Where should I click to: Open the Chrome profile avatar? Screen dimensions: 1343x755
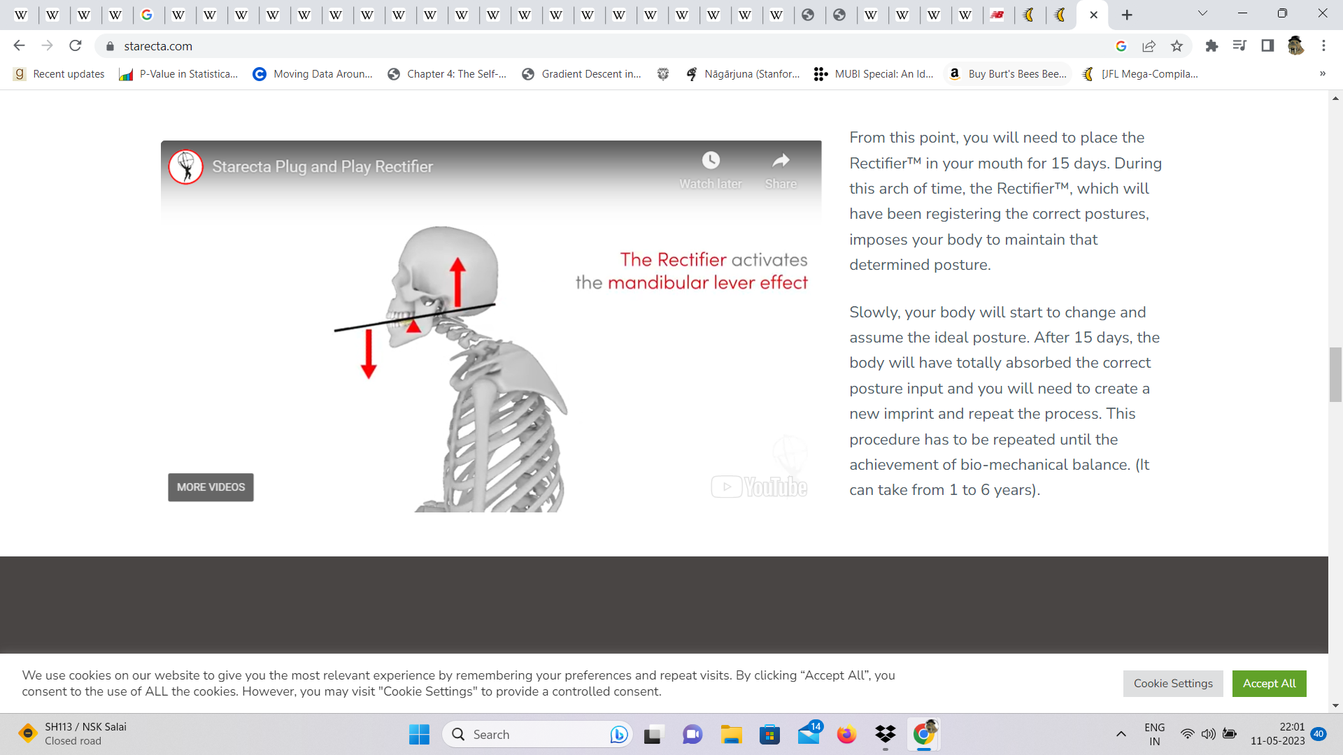click(1295, 46)
